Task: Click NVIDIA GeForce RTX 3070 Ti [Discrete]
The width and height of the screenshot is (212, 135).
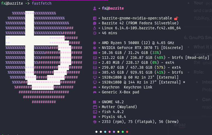Action: (x=142, y=48)
